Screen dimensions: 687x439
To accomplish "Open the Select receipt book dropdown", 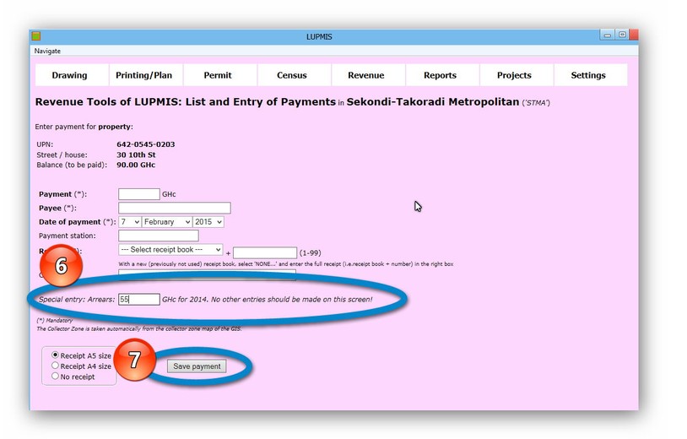I will (x=170, y=250).
